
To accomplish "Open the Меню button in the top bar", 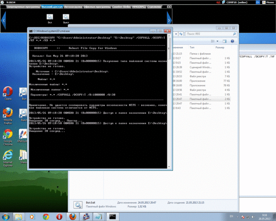I will tap(268, 2).
